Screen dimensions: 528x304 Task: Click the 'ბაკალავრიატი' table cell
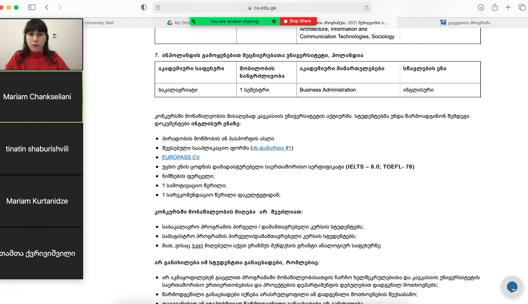[x=196, y=90]
